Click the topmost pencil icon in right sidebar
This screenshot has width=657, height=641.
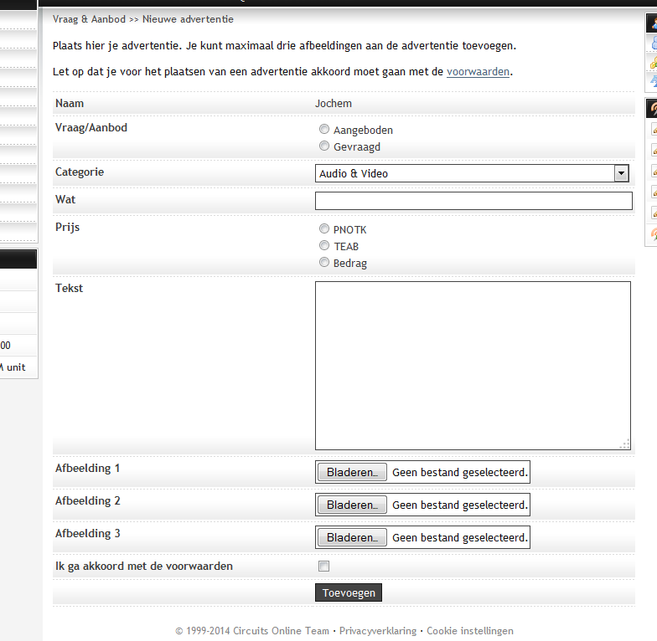654,130
